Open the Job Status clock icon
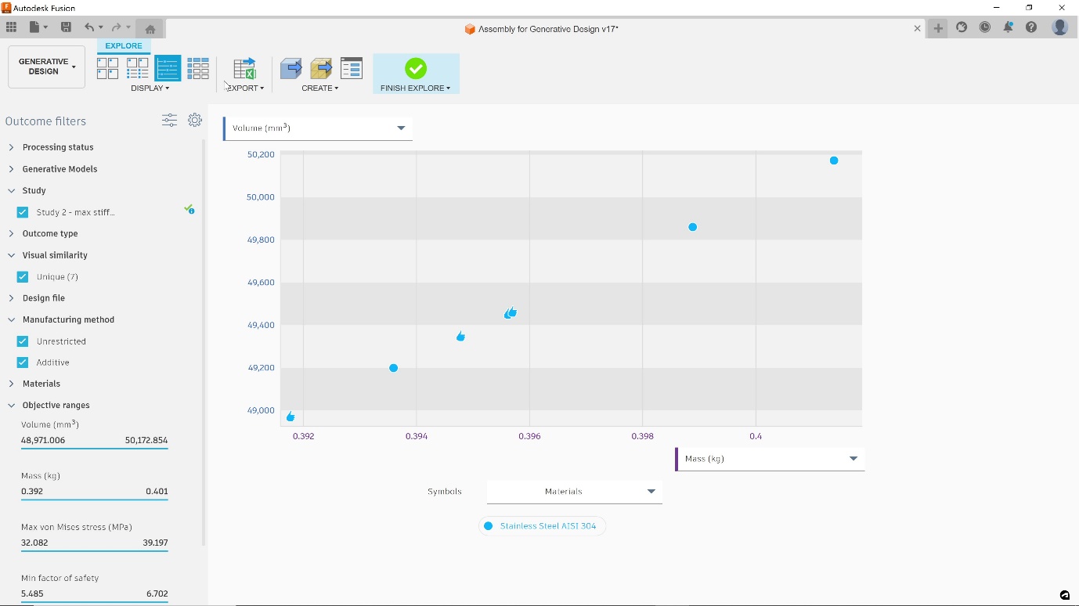The width and height of the screenshot is (1079, 606). tap(985, 27)
